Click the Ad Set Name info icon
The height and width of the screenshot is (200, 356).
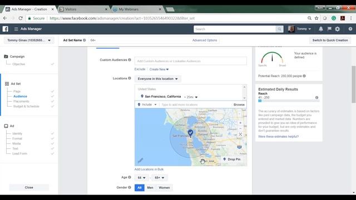[x=84, y=40]
